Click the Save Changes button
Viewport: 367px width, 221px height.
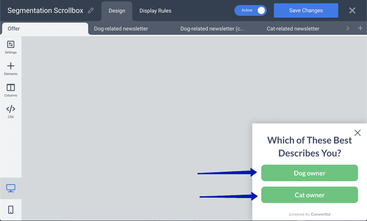click(x=306, y=11)
